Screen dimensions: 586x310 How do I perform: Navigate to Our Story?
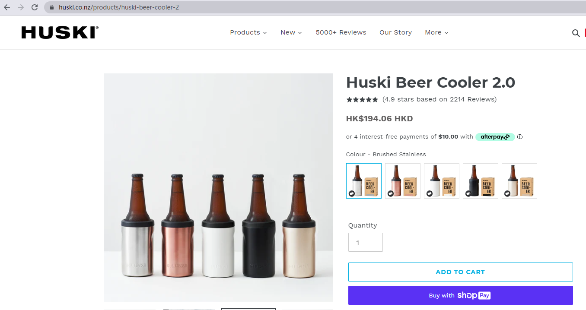coord(395,32)
